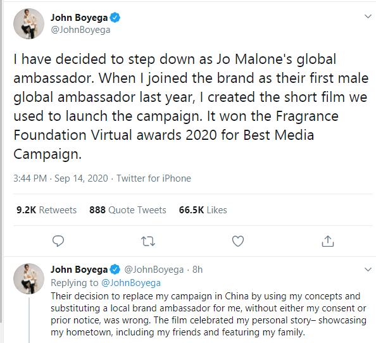Like the tweet with the heart icon
The image size is (376, 343).
pos(238,241)
